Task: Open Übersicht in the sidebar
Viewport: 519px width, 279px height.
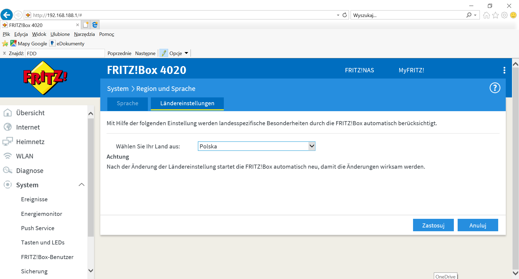Action: [x=30, y=113]
